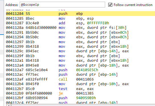
Task: Click opcode bytes 648b1d30000000
Action: [41, 27]
